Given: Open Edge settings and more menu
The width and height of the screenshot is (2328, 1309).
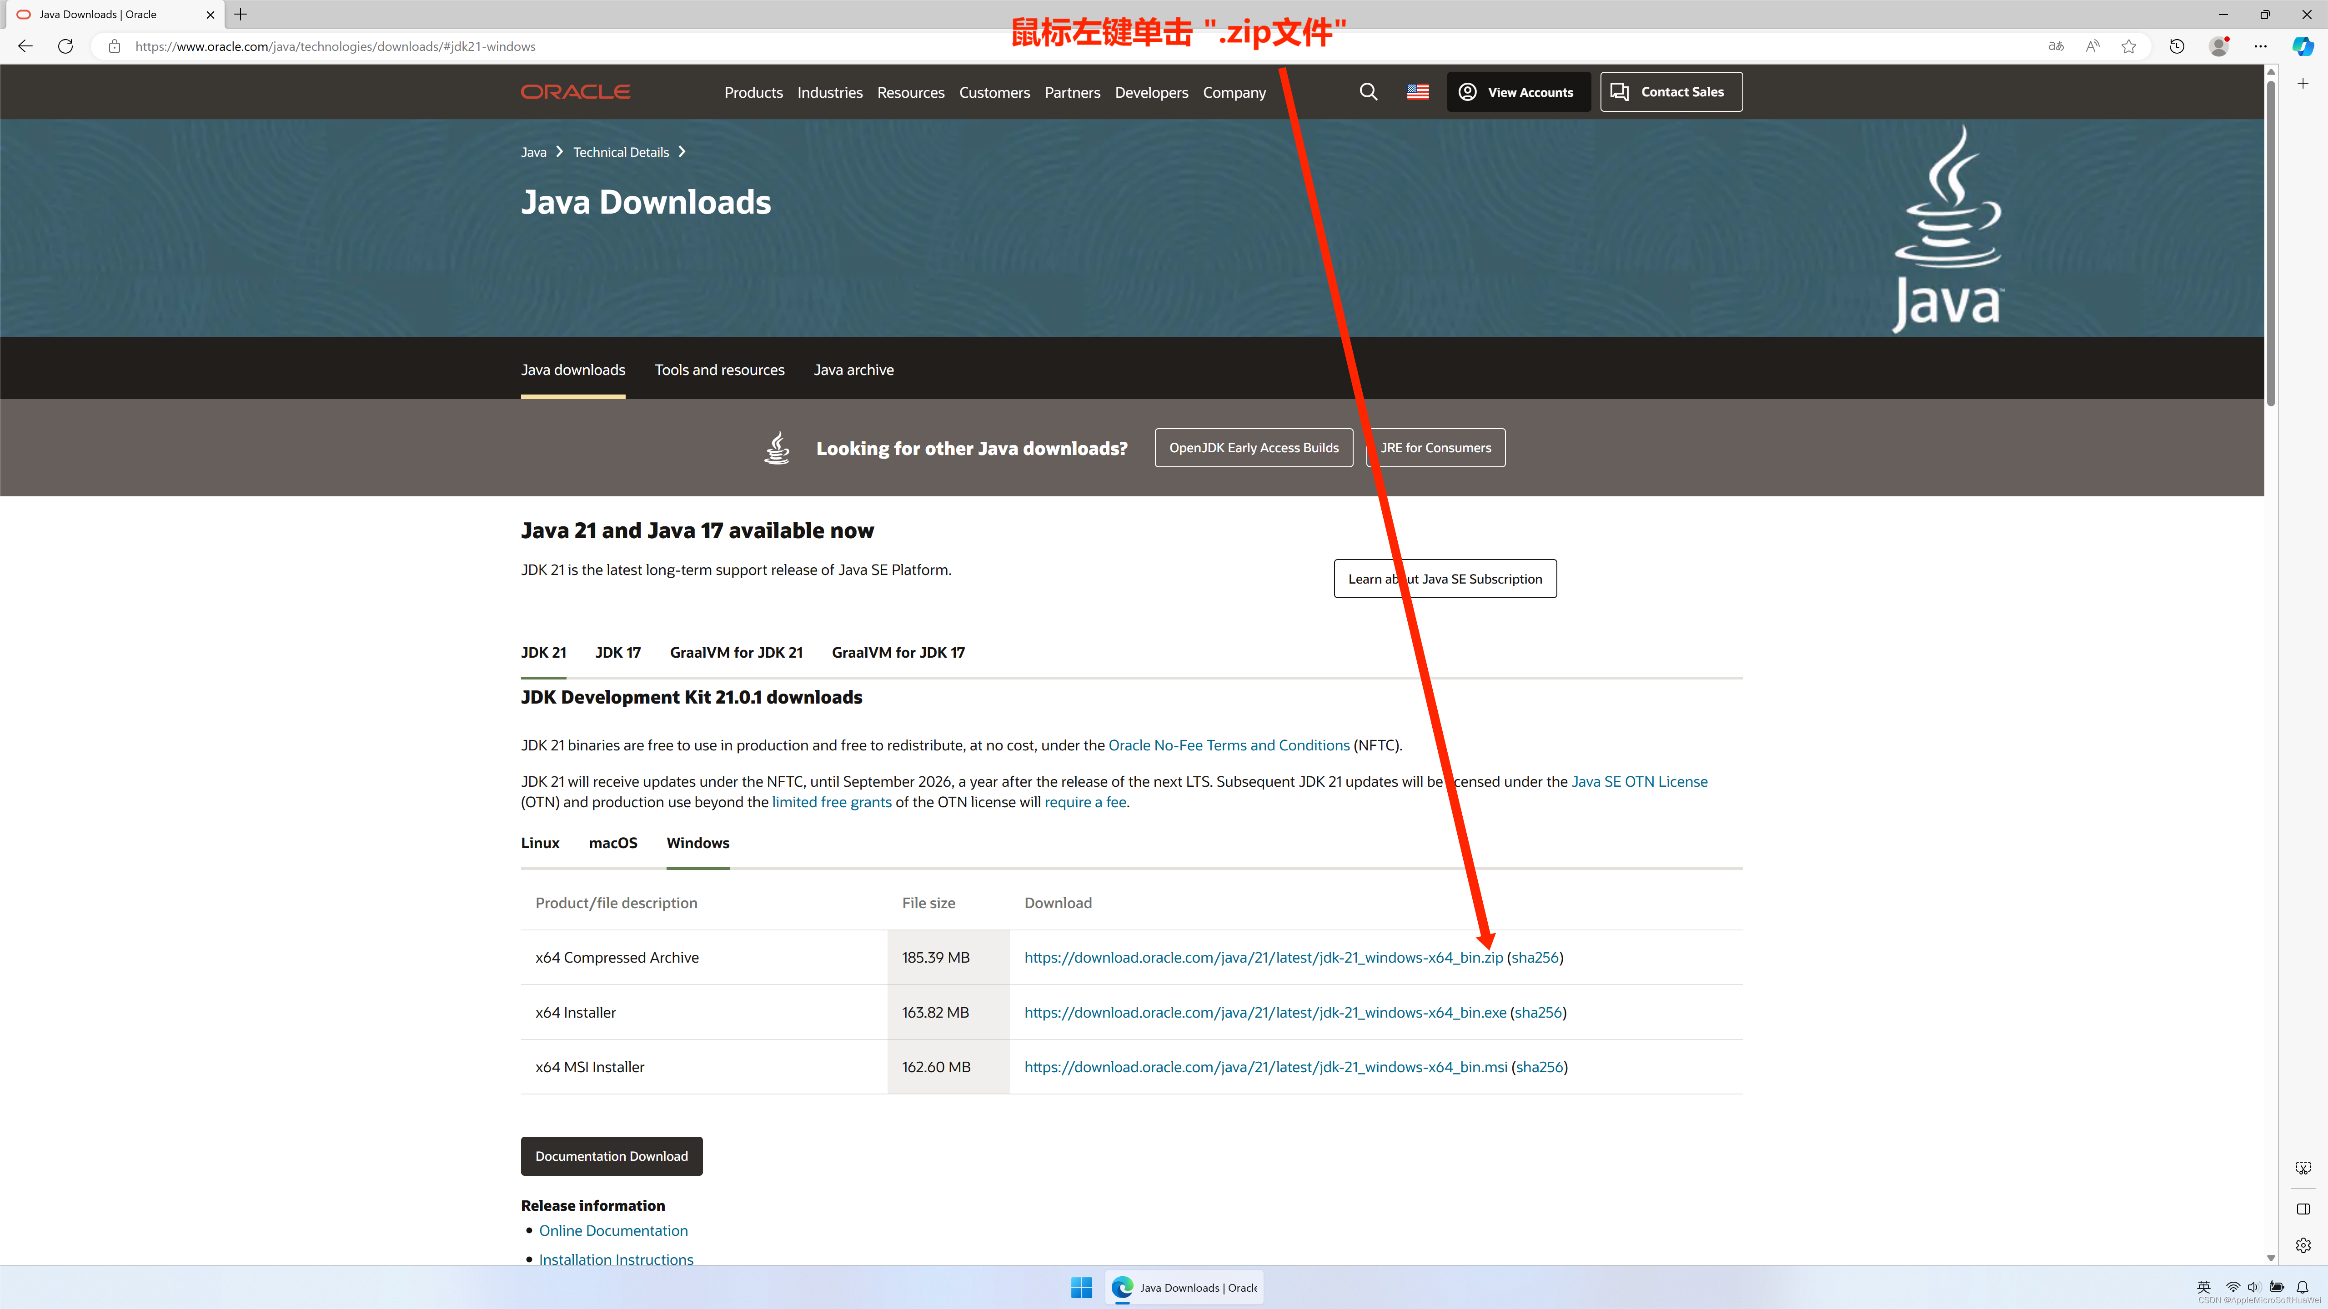Looking at the screenshot, I should pos(2260,46).
